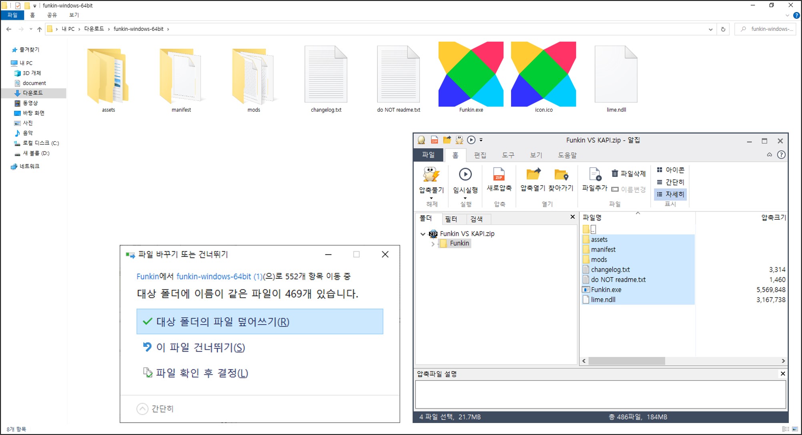Click the check-mark quick-access icon in Explorer title bar
Image resolution: width=802 pixels, height=435 pixels.
point(18,6)
